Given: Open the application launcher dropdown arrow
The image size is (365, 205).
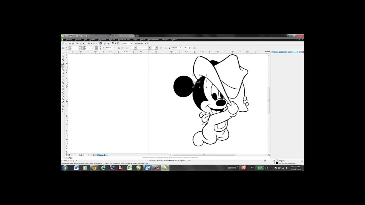Looking at the screenshot, I should 115,43.
